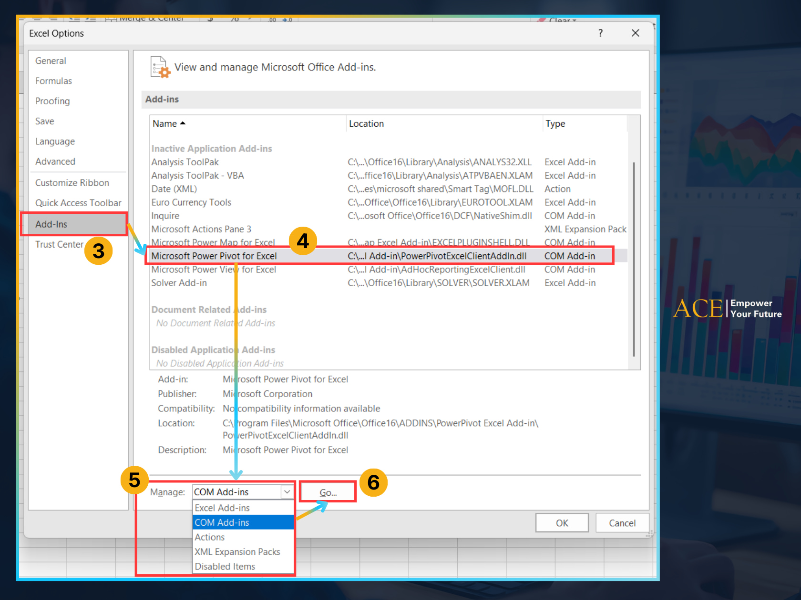Open the Manage dropdown arrow

pyautogui.click(x=287, y=492)
